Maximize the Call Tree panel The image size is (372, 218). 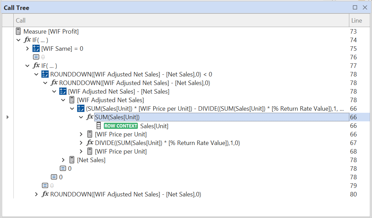355,8
